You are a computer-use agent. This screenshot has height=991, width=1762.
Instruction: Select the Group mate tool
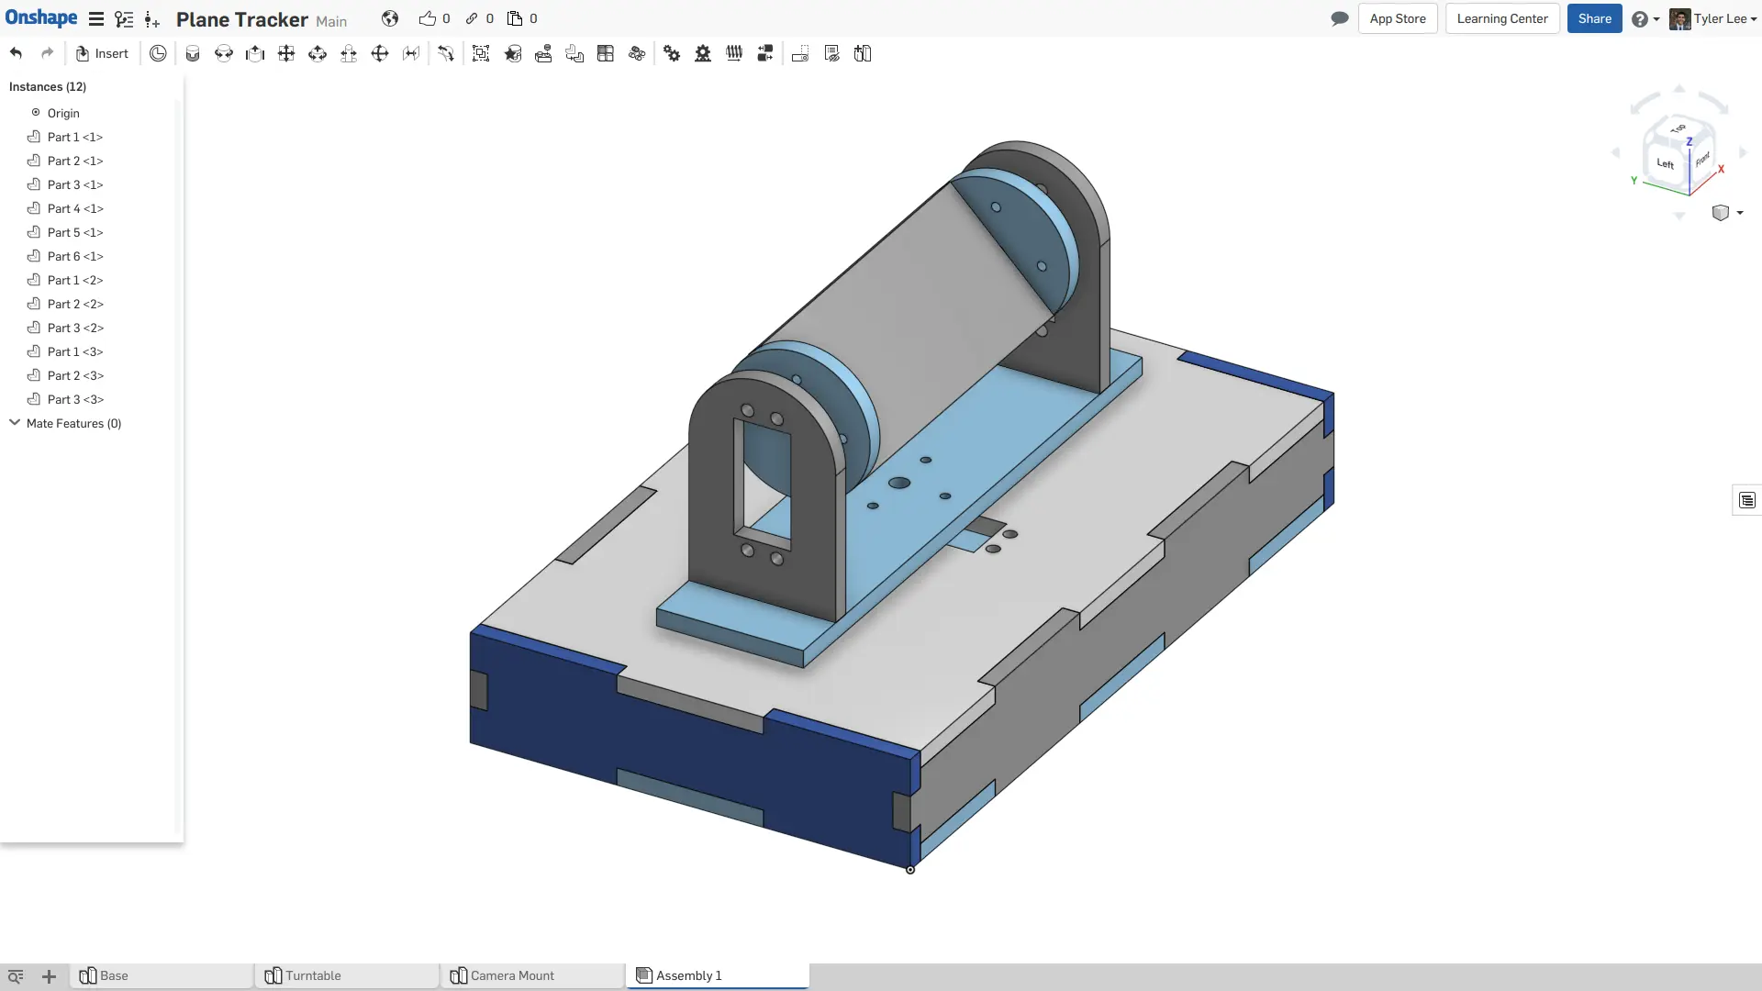click(480, 53)
